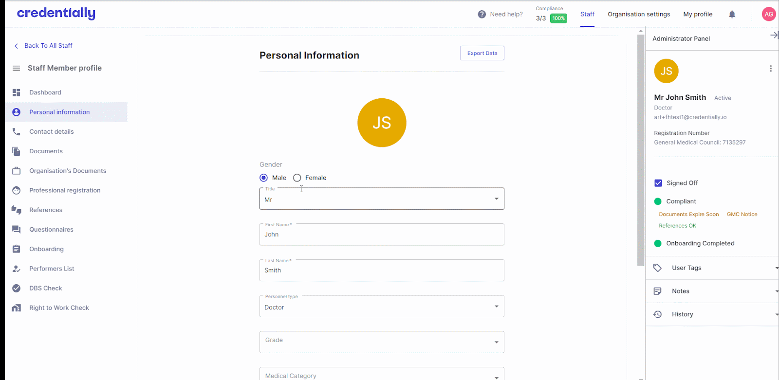Select the Female gender radio button
This screenshot has width=779, height=380.
click(297, 178)
